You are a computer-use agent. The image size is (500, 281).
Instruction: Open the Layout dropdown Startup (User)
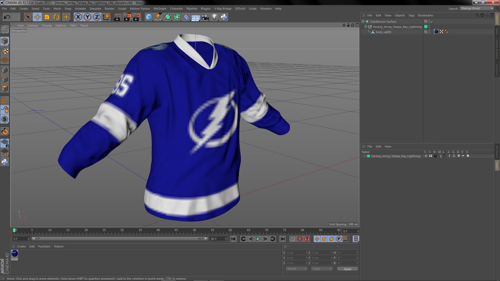pos(477,8)
